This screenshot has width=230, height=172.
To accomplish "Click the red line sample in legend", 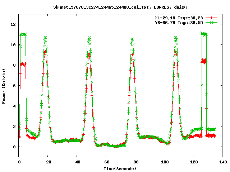I will pos(211,18).
